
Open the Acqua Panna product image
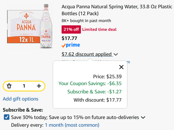pos(30,26)
